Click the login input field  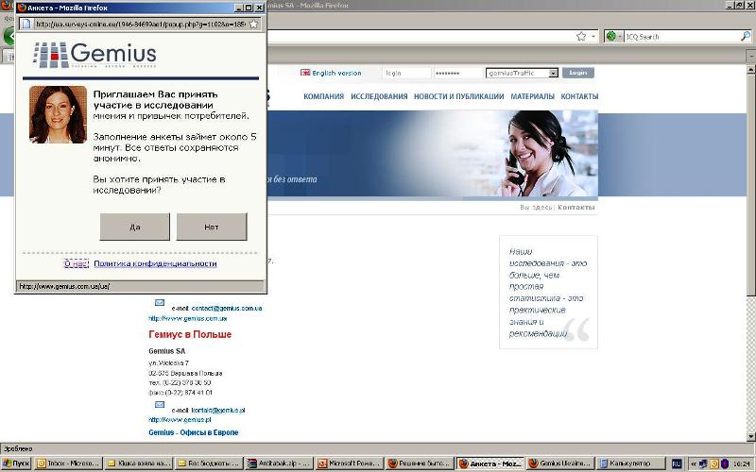point(406,73)
